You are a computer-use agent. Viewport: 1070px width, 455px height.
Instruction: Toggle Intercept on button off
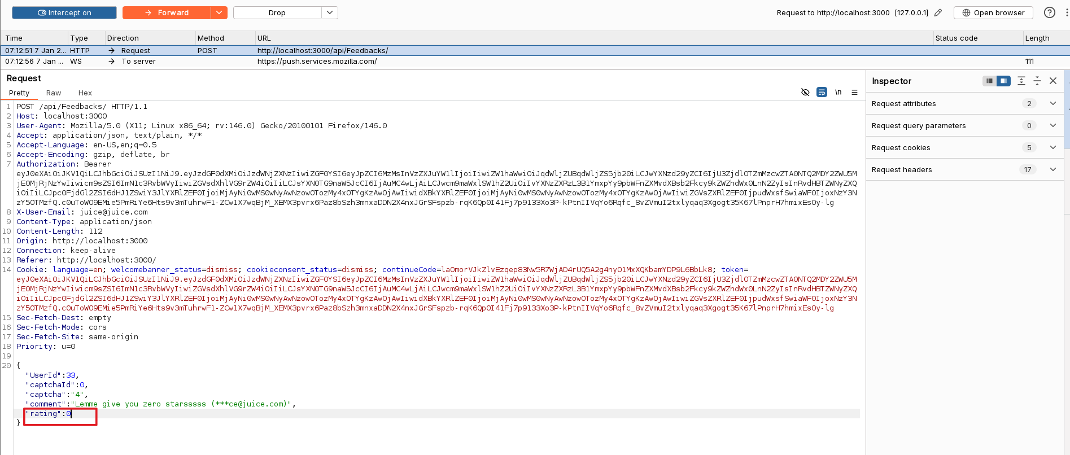click(64, 12)
